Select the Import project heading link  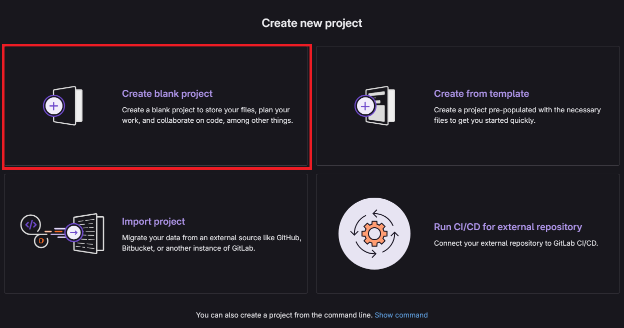click(153, 222)
